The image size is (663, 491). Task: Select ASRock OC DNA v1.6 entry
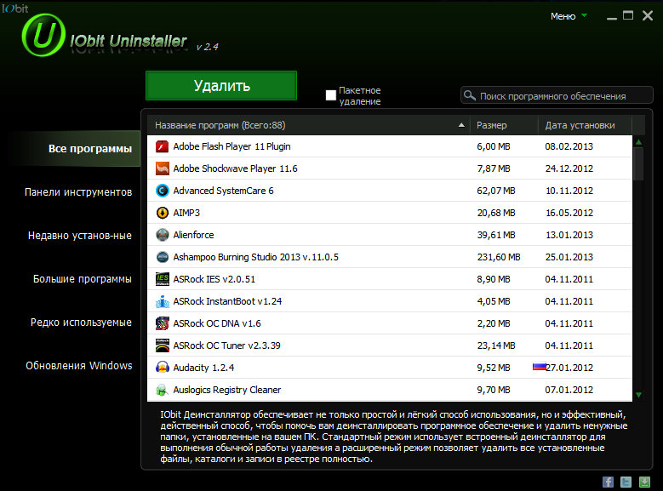(x=217, y=323)
